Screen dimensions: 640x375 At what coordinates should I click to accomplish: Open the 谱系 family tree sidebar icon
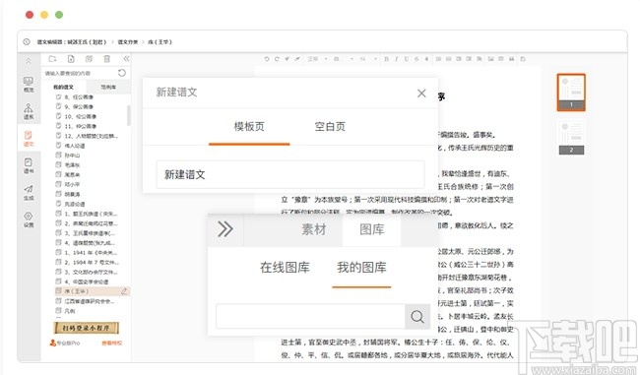29,111
